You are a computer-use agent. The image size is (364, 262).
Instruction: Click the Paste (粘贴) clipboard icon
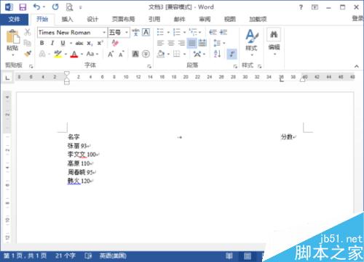(12, 37)
